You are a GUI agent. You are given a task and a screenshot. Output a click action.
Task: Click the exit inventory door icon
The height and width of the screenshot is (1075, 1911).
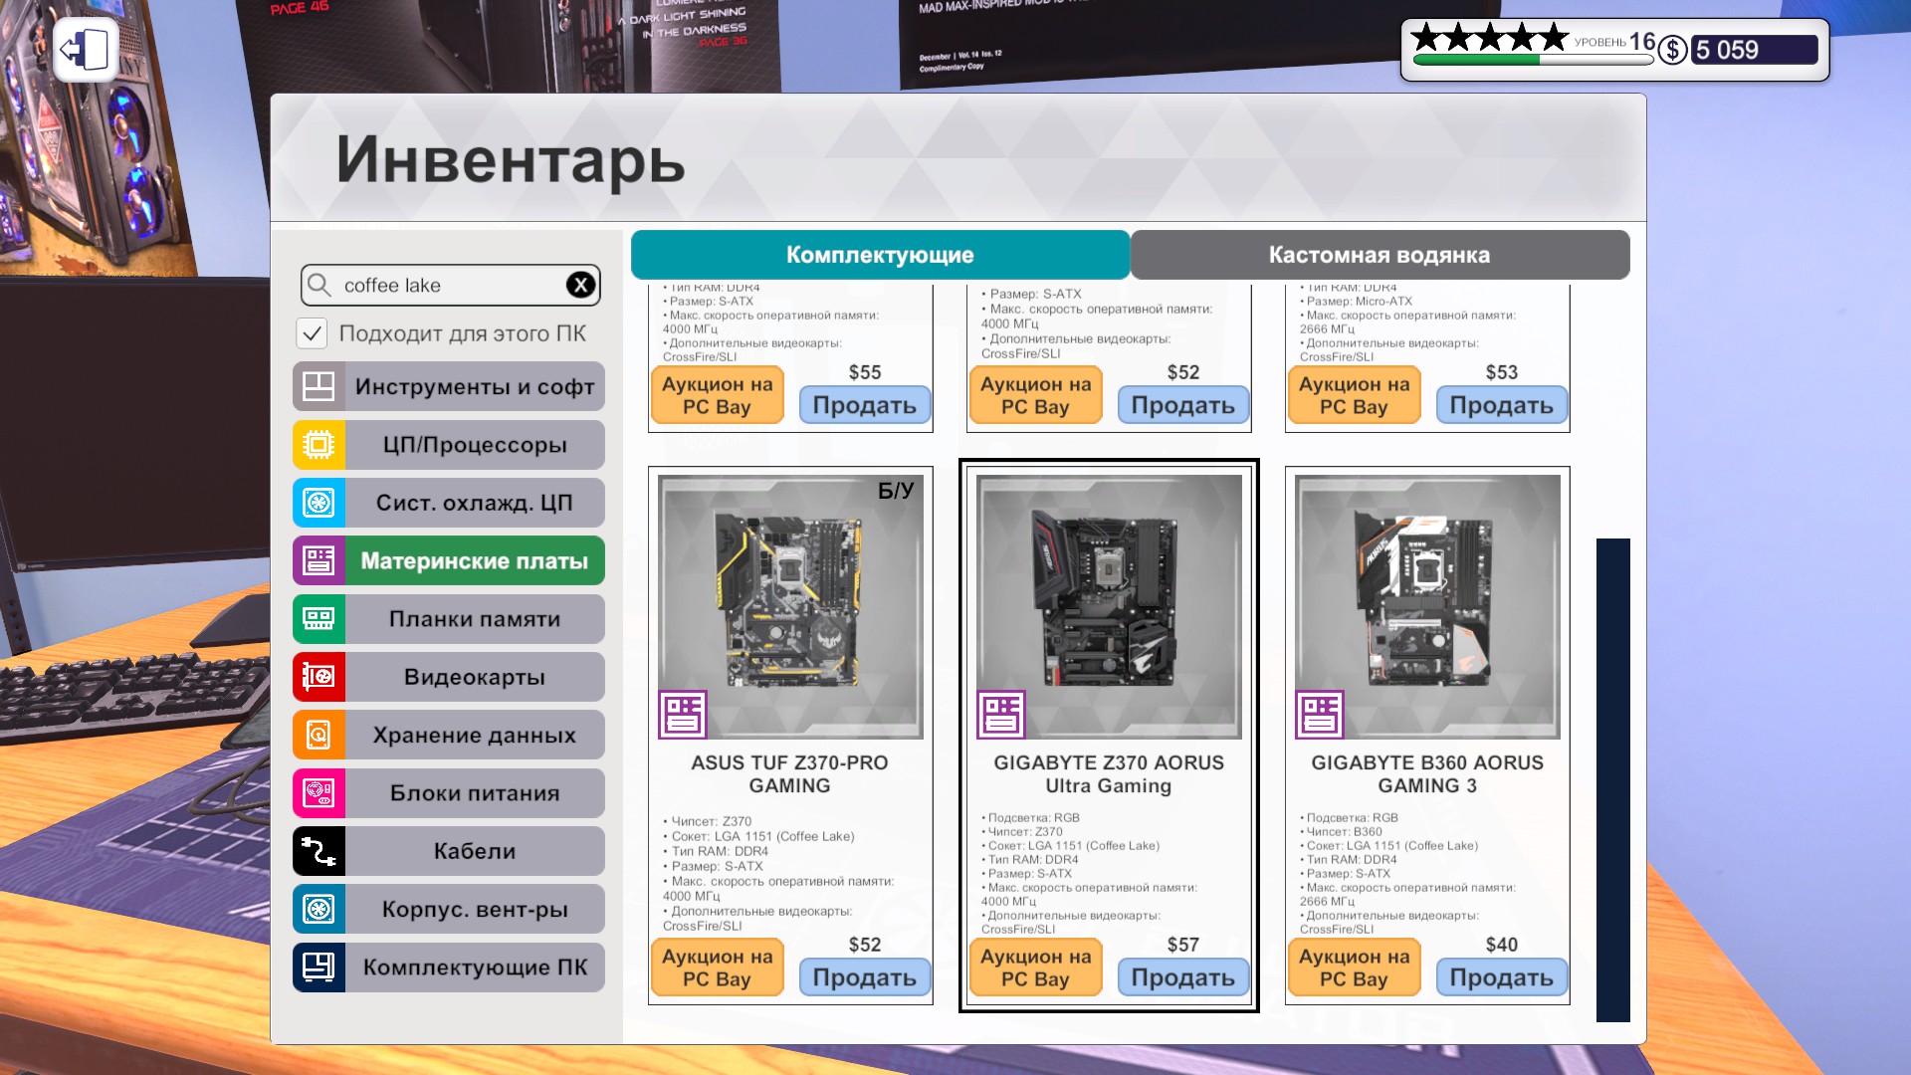86,50
